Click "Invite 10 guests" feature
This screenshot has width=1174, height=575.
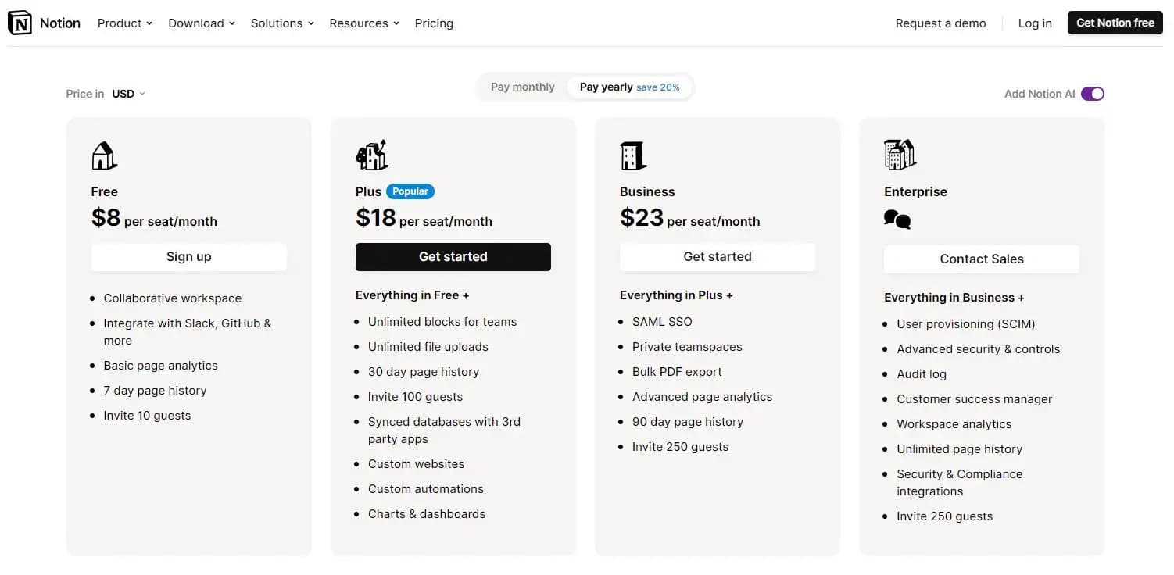tap(148, 416)
